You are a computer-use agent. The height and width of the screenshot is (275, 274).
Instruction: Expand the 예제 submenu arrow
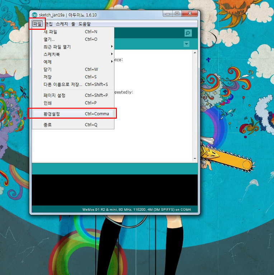click(x=112, y=62)
